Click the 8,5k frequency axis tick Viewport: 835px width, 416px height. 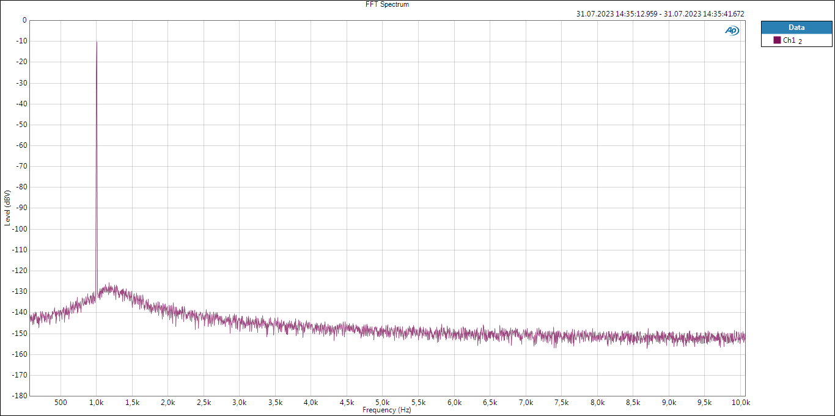pos(633,403)
